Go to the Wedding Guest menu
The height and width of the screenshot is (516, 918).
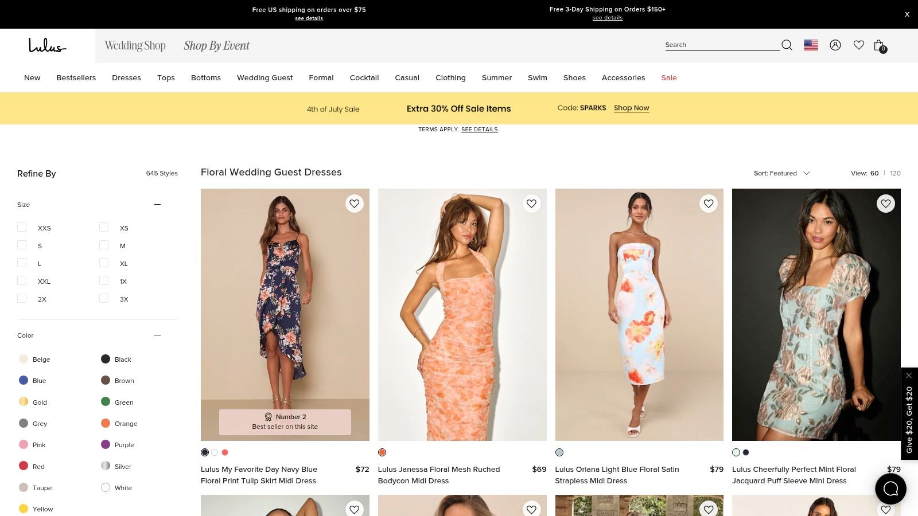pos(264,77)
